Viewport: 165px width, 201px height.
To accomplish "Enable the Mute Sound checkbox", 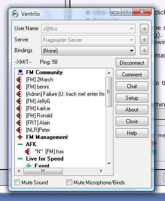I will pos(17,183).
